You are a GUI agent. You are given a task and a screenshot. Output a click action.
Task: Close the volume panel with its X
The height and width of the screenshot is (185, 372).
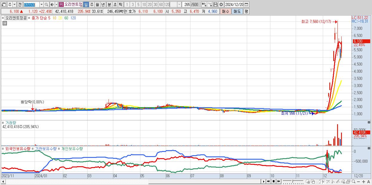coord(369,122)
